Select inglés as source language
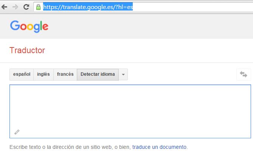The image size is (253, 153). [43, 74]
